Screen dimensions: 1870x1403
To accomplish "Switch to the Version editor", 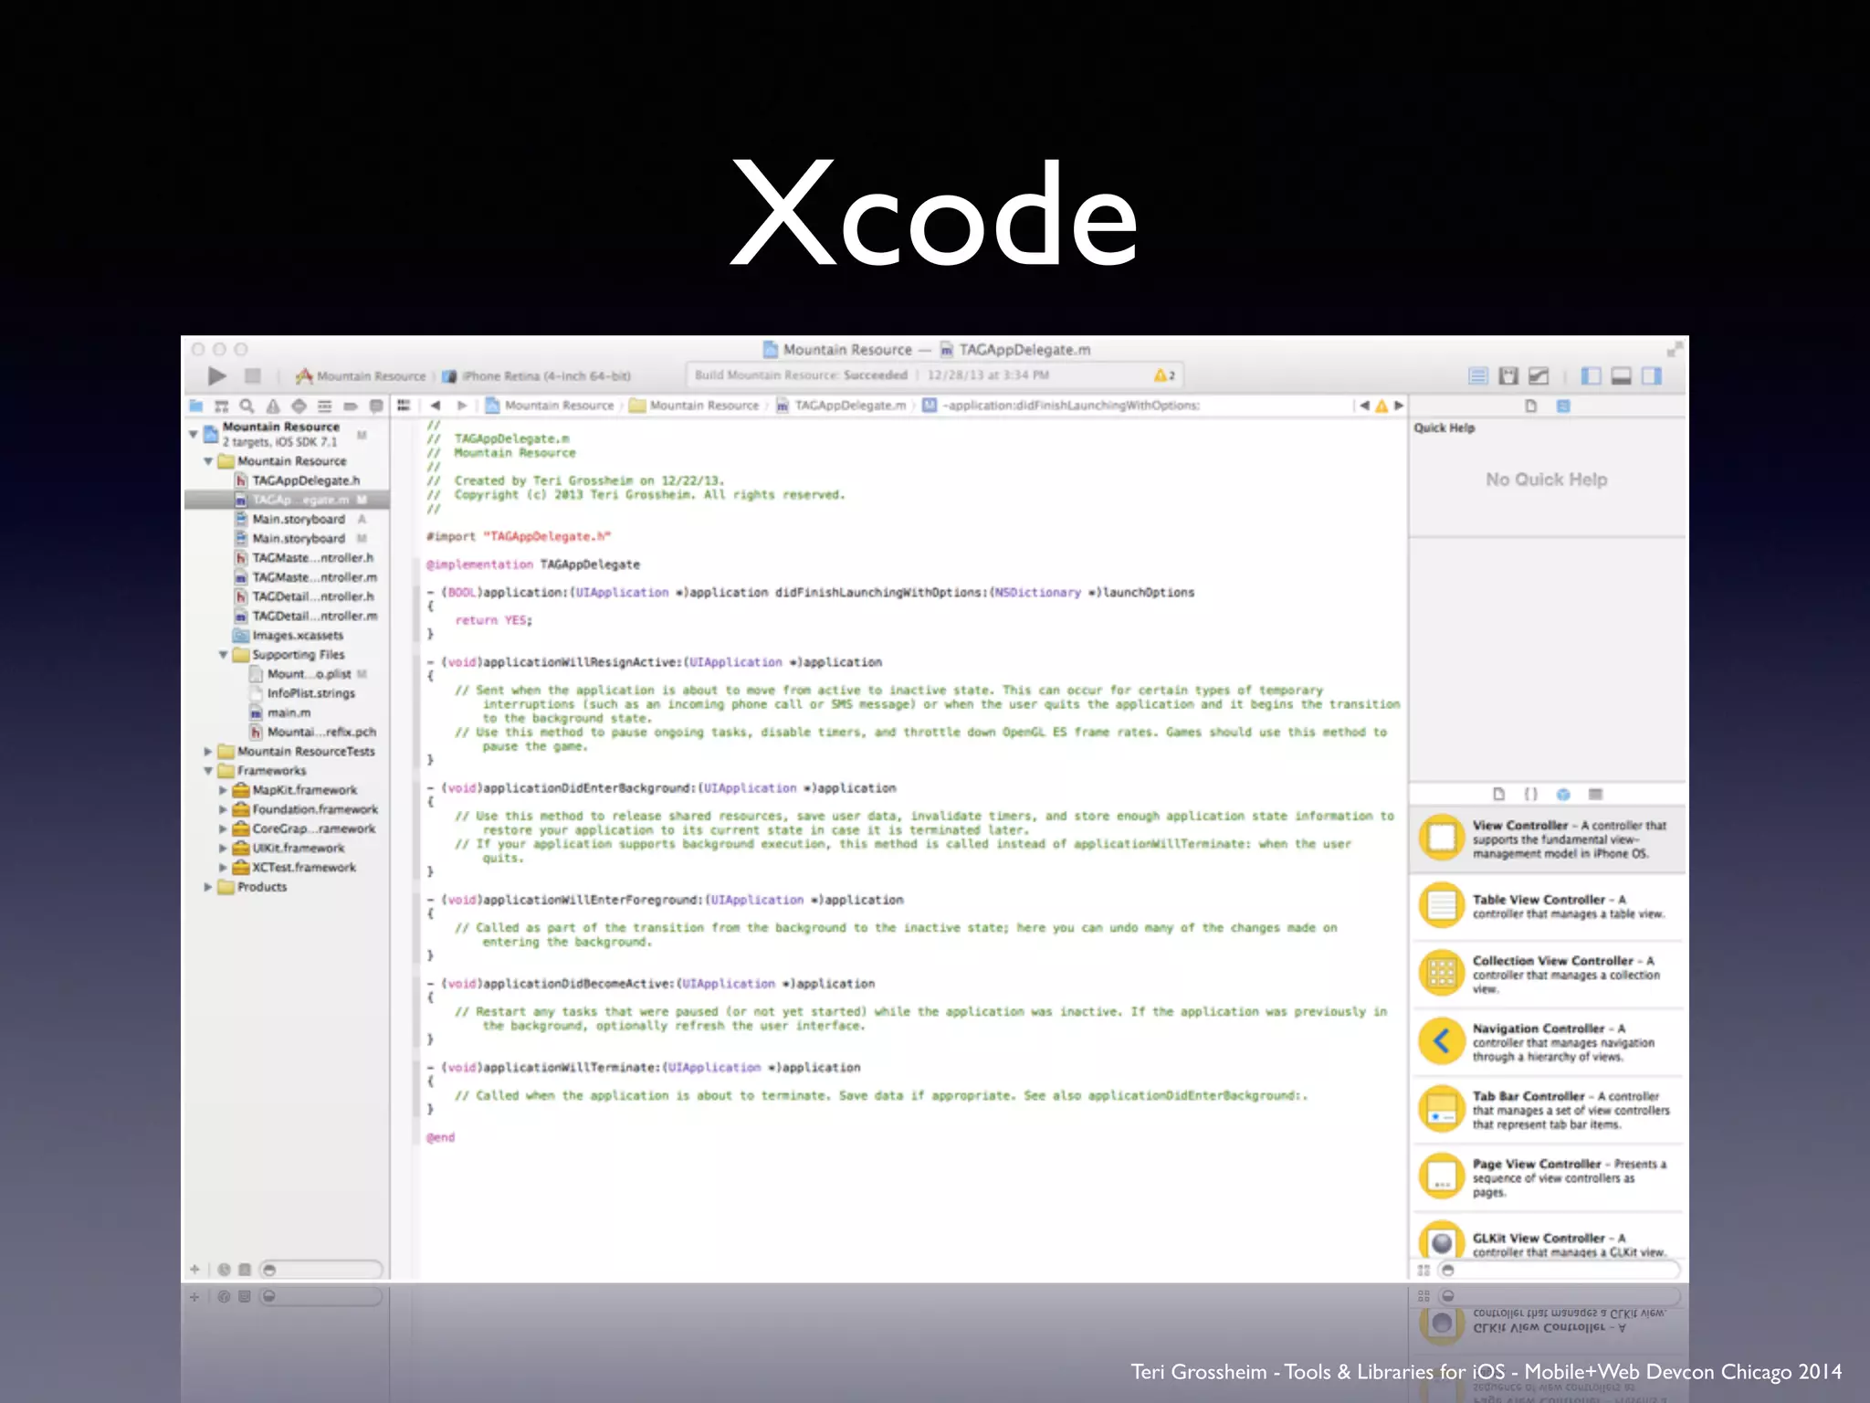I will tap(1539, 375).
